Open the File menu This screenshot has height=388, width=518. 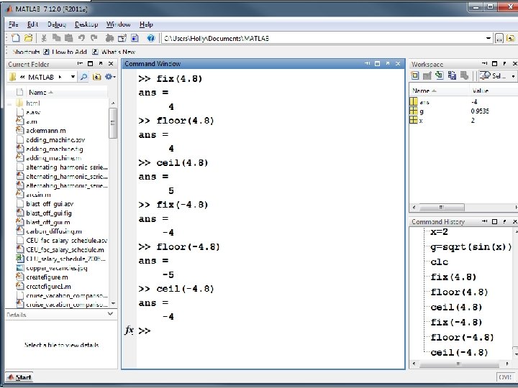coord(13,24)
